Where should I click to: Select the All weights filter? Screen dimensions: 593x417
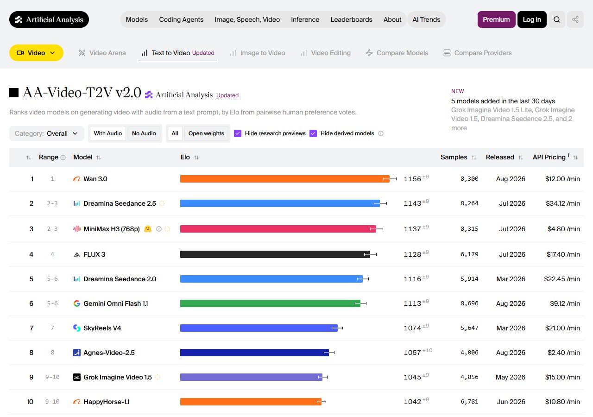[x=175, y=133]
